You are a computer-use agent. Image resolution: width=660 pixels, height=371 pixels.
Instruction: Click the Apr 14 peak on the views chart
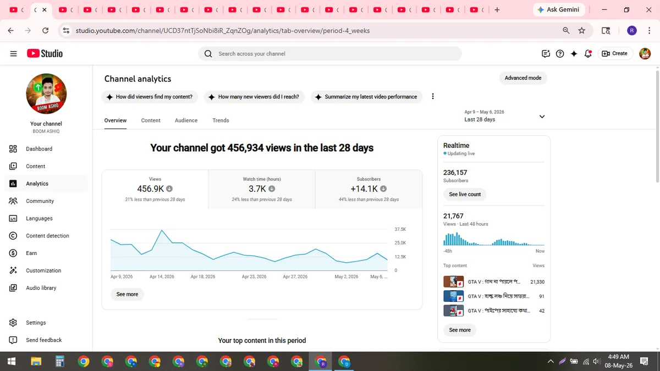coord(162,230)
